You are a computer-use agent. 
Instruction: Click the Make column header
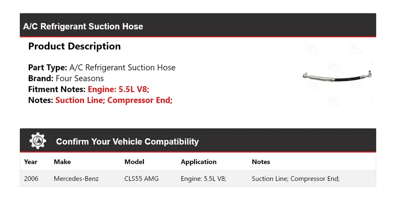click(62, 162)
